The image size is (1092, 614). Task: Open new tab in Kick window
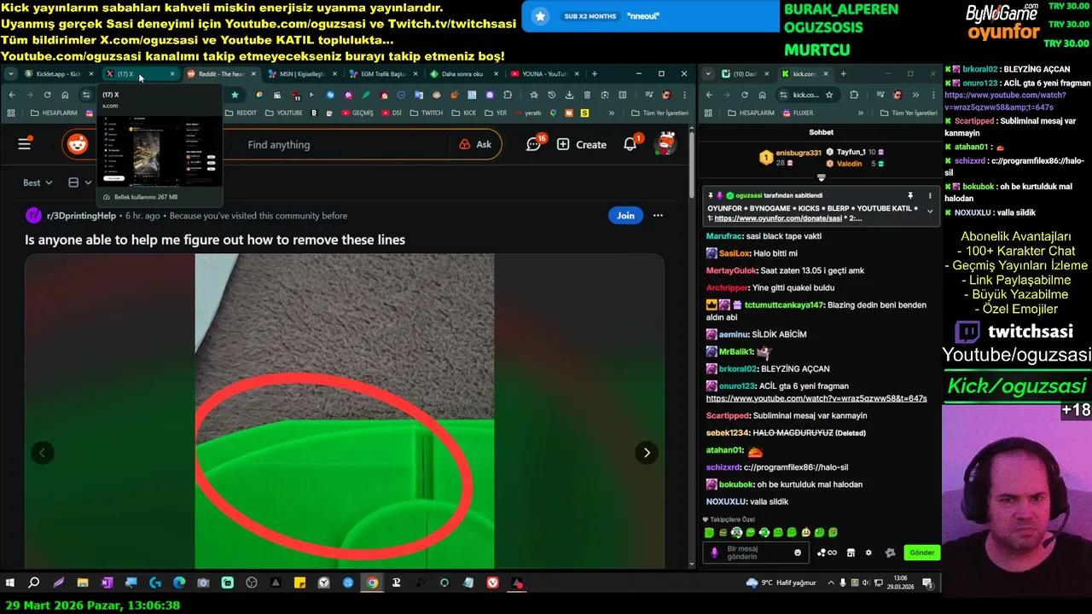pyautogui.click(x=843, y=74)
